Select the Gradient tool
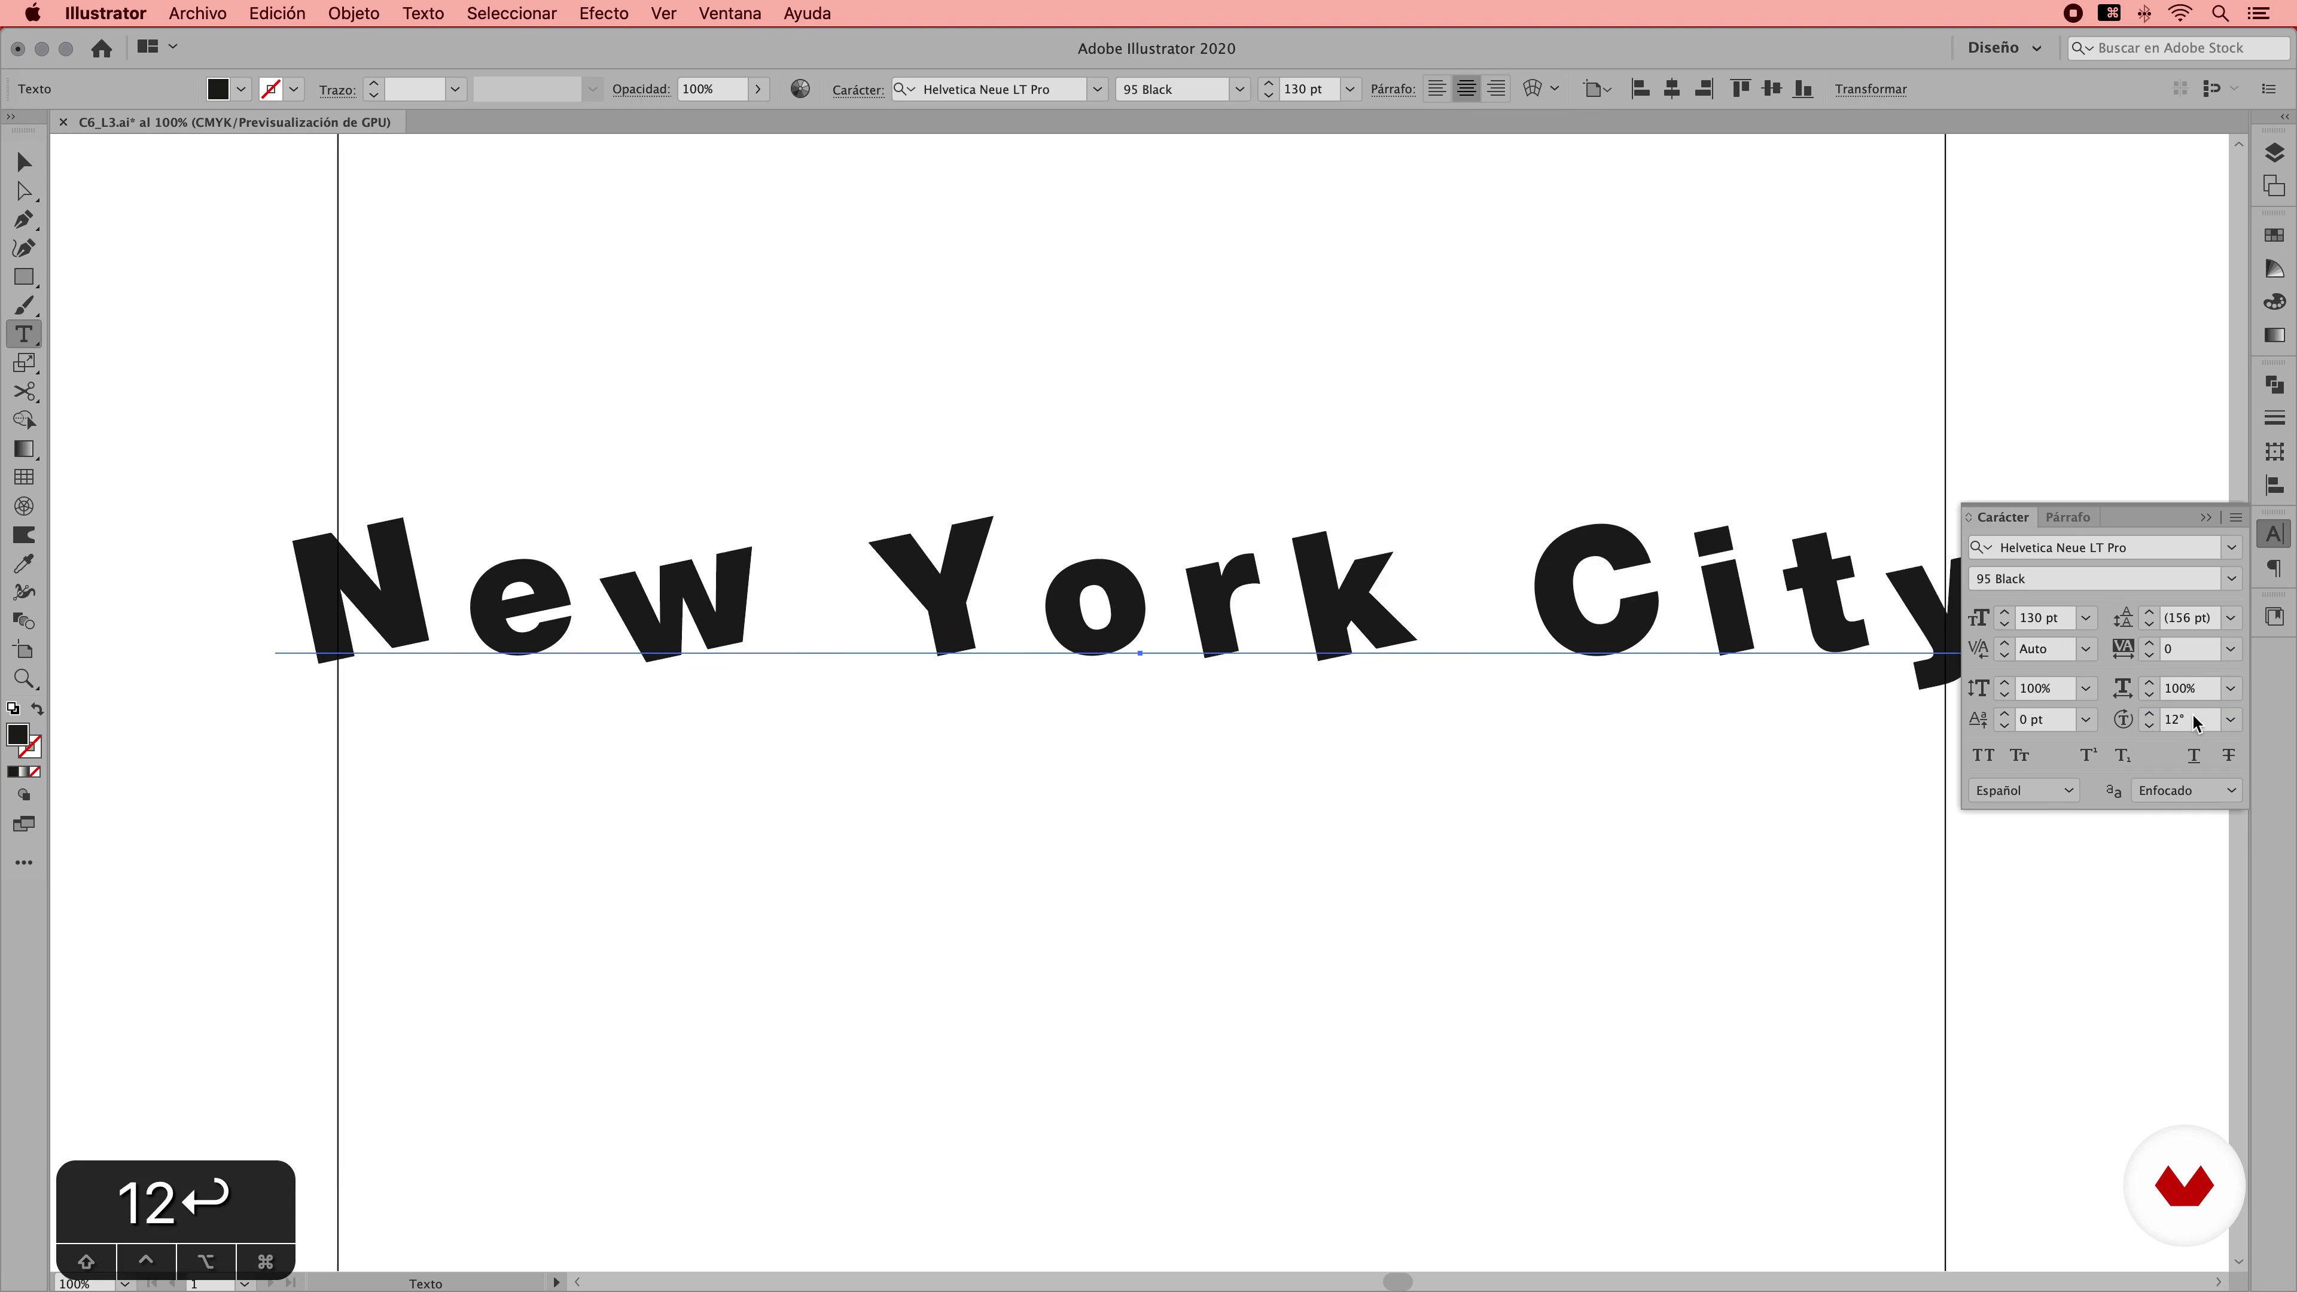This screenshot has height=1292, width=2297. [24, 449]
